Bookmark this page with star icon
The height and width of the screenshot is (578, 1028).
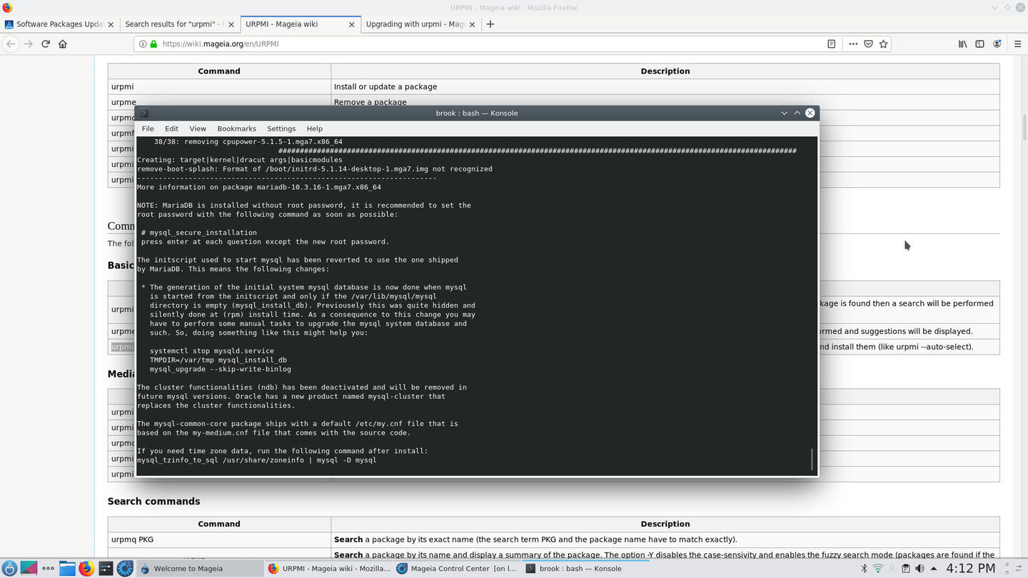coord(884,44)
